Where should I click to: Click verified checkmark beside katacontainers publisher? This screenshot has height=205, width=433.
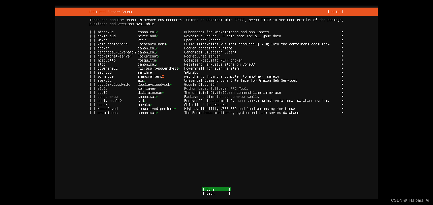(167, 44)
